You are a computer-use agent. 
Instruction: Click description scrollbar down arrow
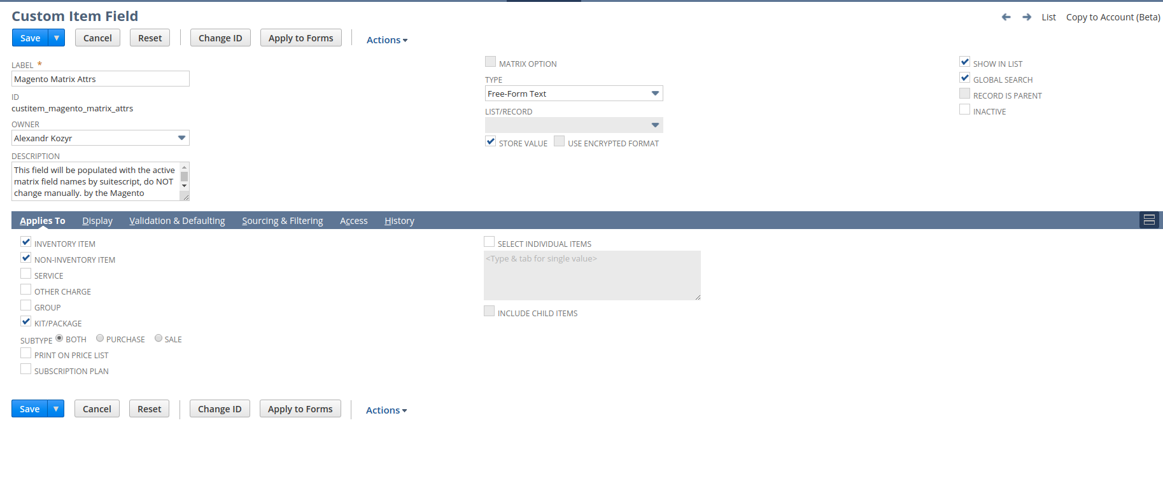[x=185, y=186]
